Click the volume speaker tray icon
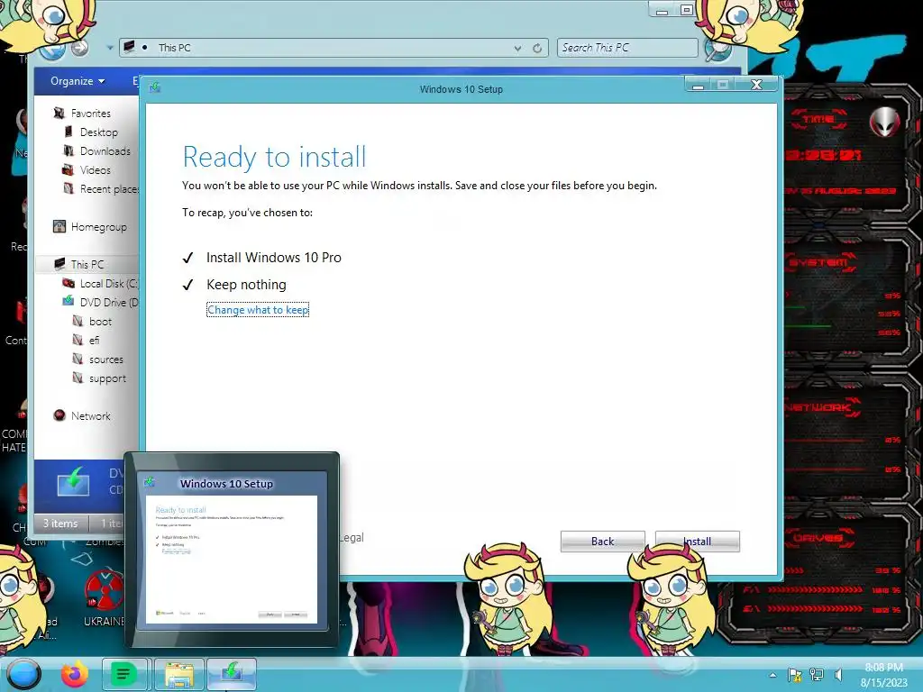This screenshot has width=923, height=692. pyautogui.click(x=838, y=674)
